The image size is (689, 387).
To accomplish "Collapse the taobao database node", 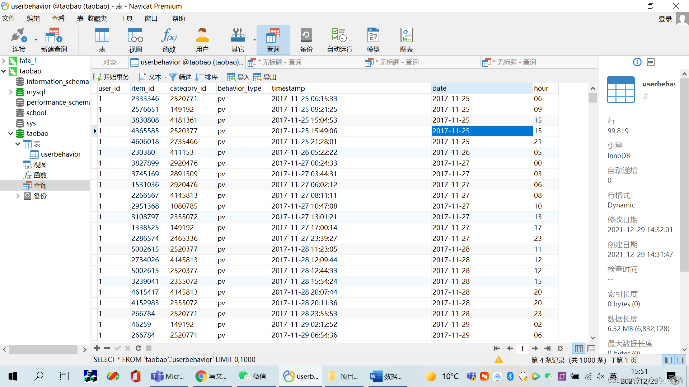I will click(x=10, y=134).
